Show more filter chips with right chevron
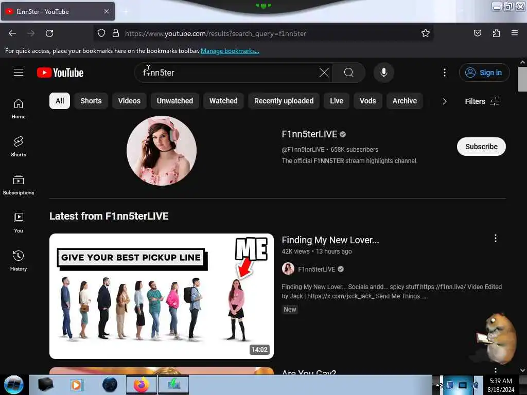The image size is (527, 395). click(x=444, y=101)
